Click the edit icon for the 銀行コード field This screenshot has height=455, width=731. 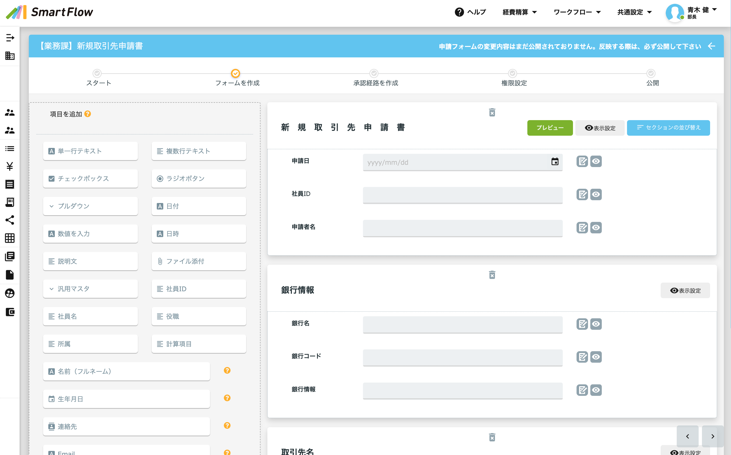click(582, 357)
